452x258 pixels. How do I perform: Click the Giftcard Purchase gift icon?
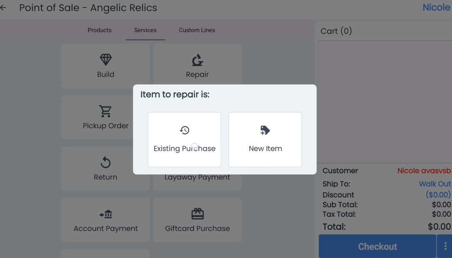pos(198,214)
